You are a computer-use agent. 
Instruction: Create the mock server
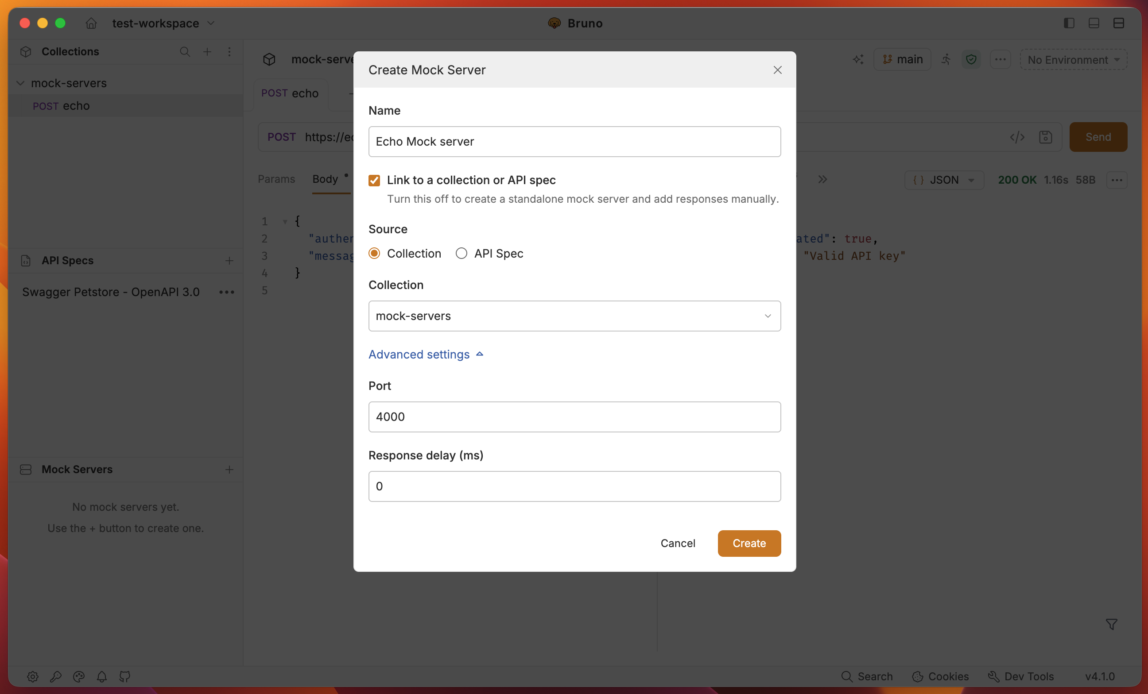[749, 543]
